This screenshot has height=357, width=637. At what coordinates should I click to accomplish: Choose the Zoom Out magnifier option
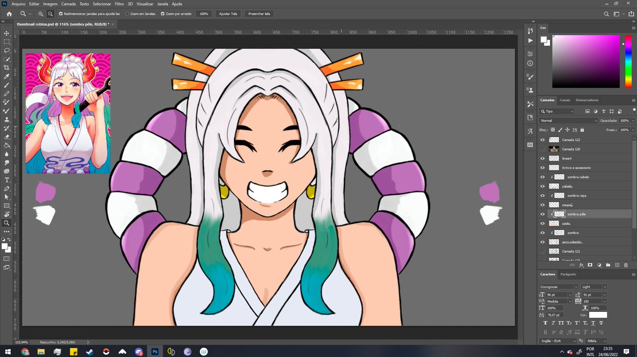[x=50, y=13]
